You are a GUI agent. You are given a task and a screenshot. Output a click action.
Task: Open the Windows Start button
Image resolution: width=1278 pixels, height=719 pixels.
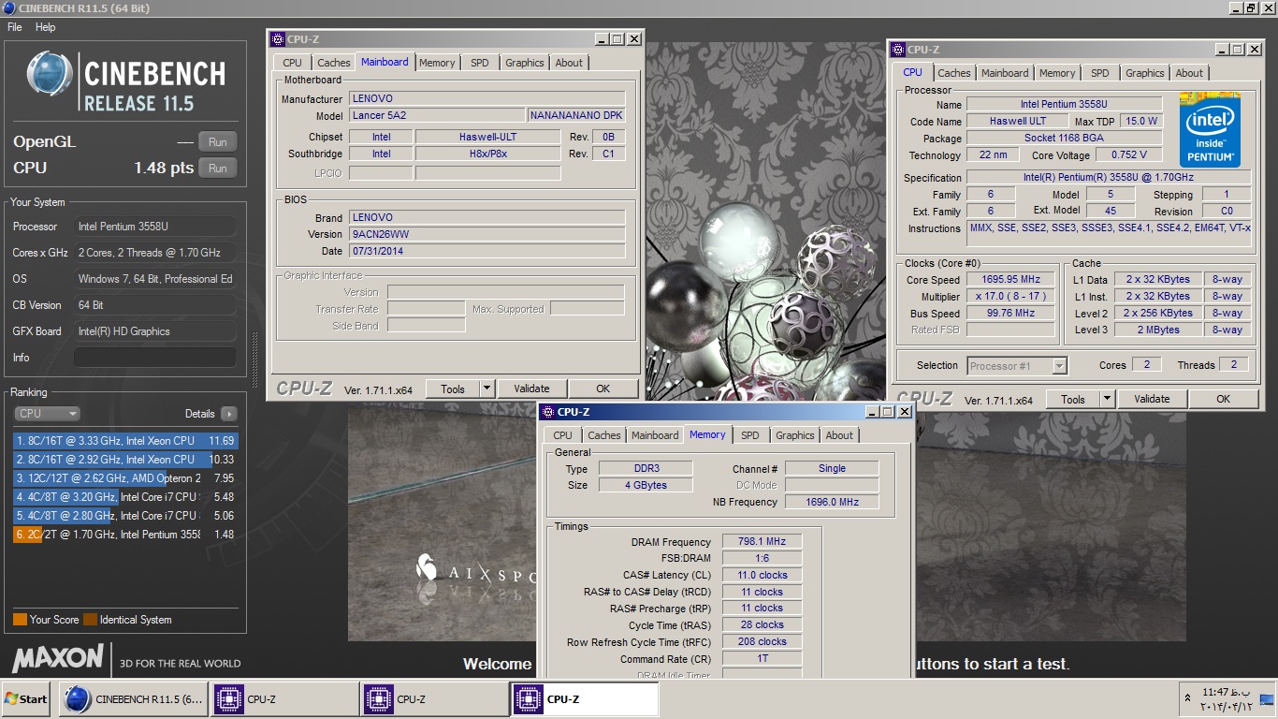pyautogui.click(x=26, y=699)
